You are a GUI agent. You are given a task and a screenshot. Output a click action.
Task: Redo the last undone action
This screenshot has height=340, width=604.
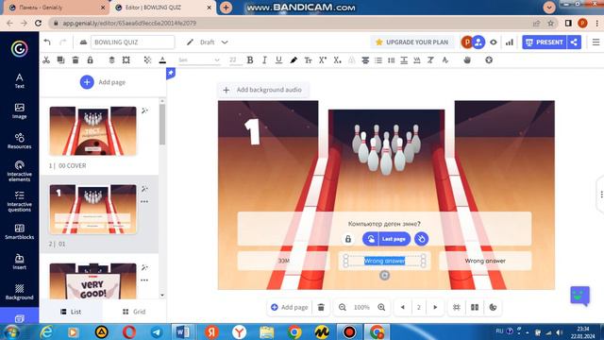63,42
